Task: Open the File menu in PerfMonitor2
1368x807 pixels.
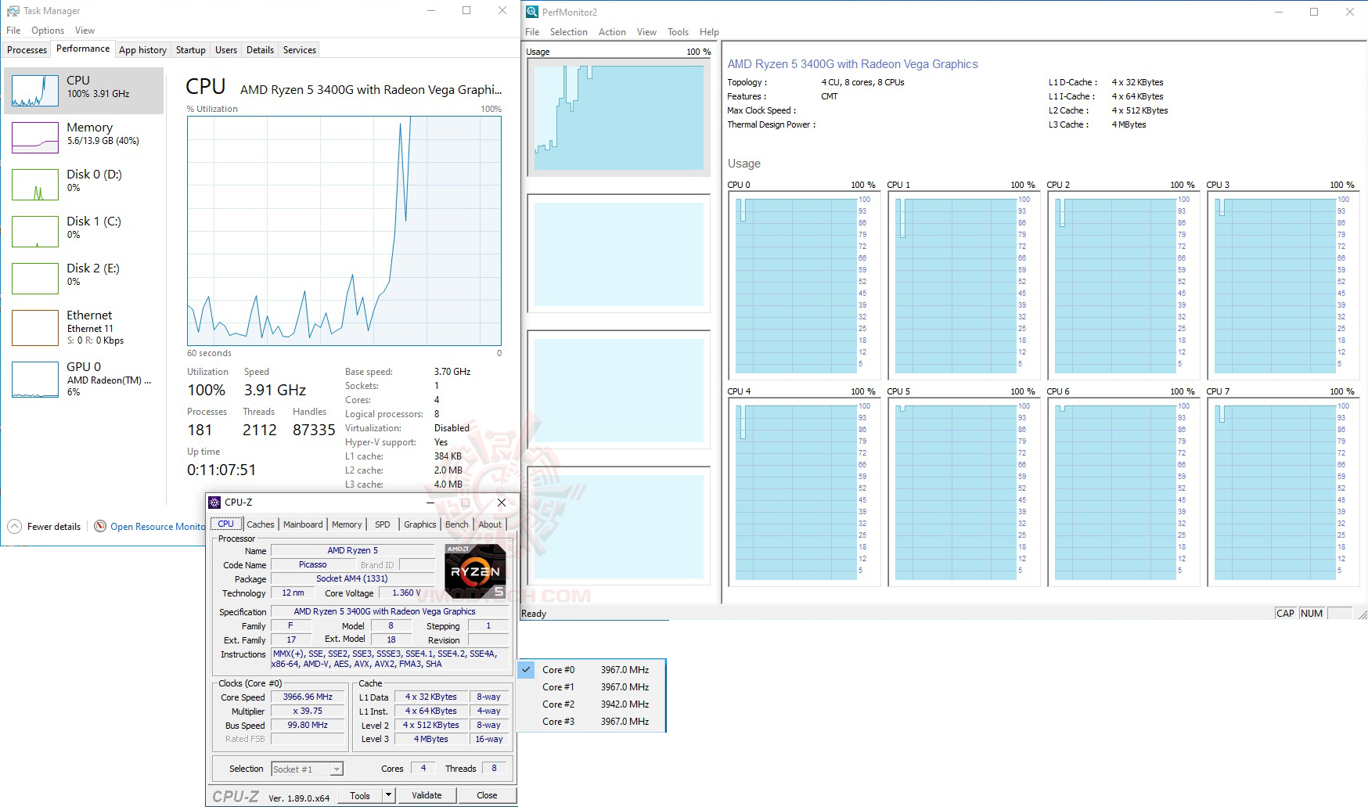Action: point(532,32)
